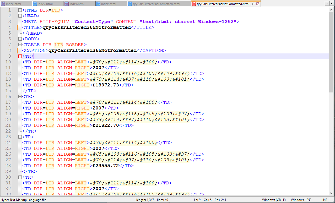Click the character entities on line 24
The image size is (335, 203).
tap(123, 142)
